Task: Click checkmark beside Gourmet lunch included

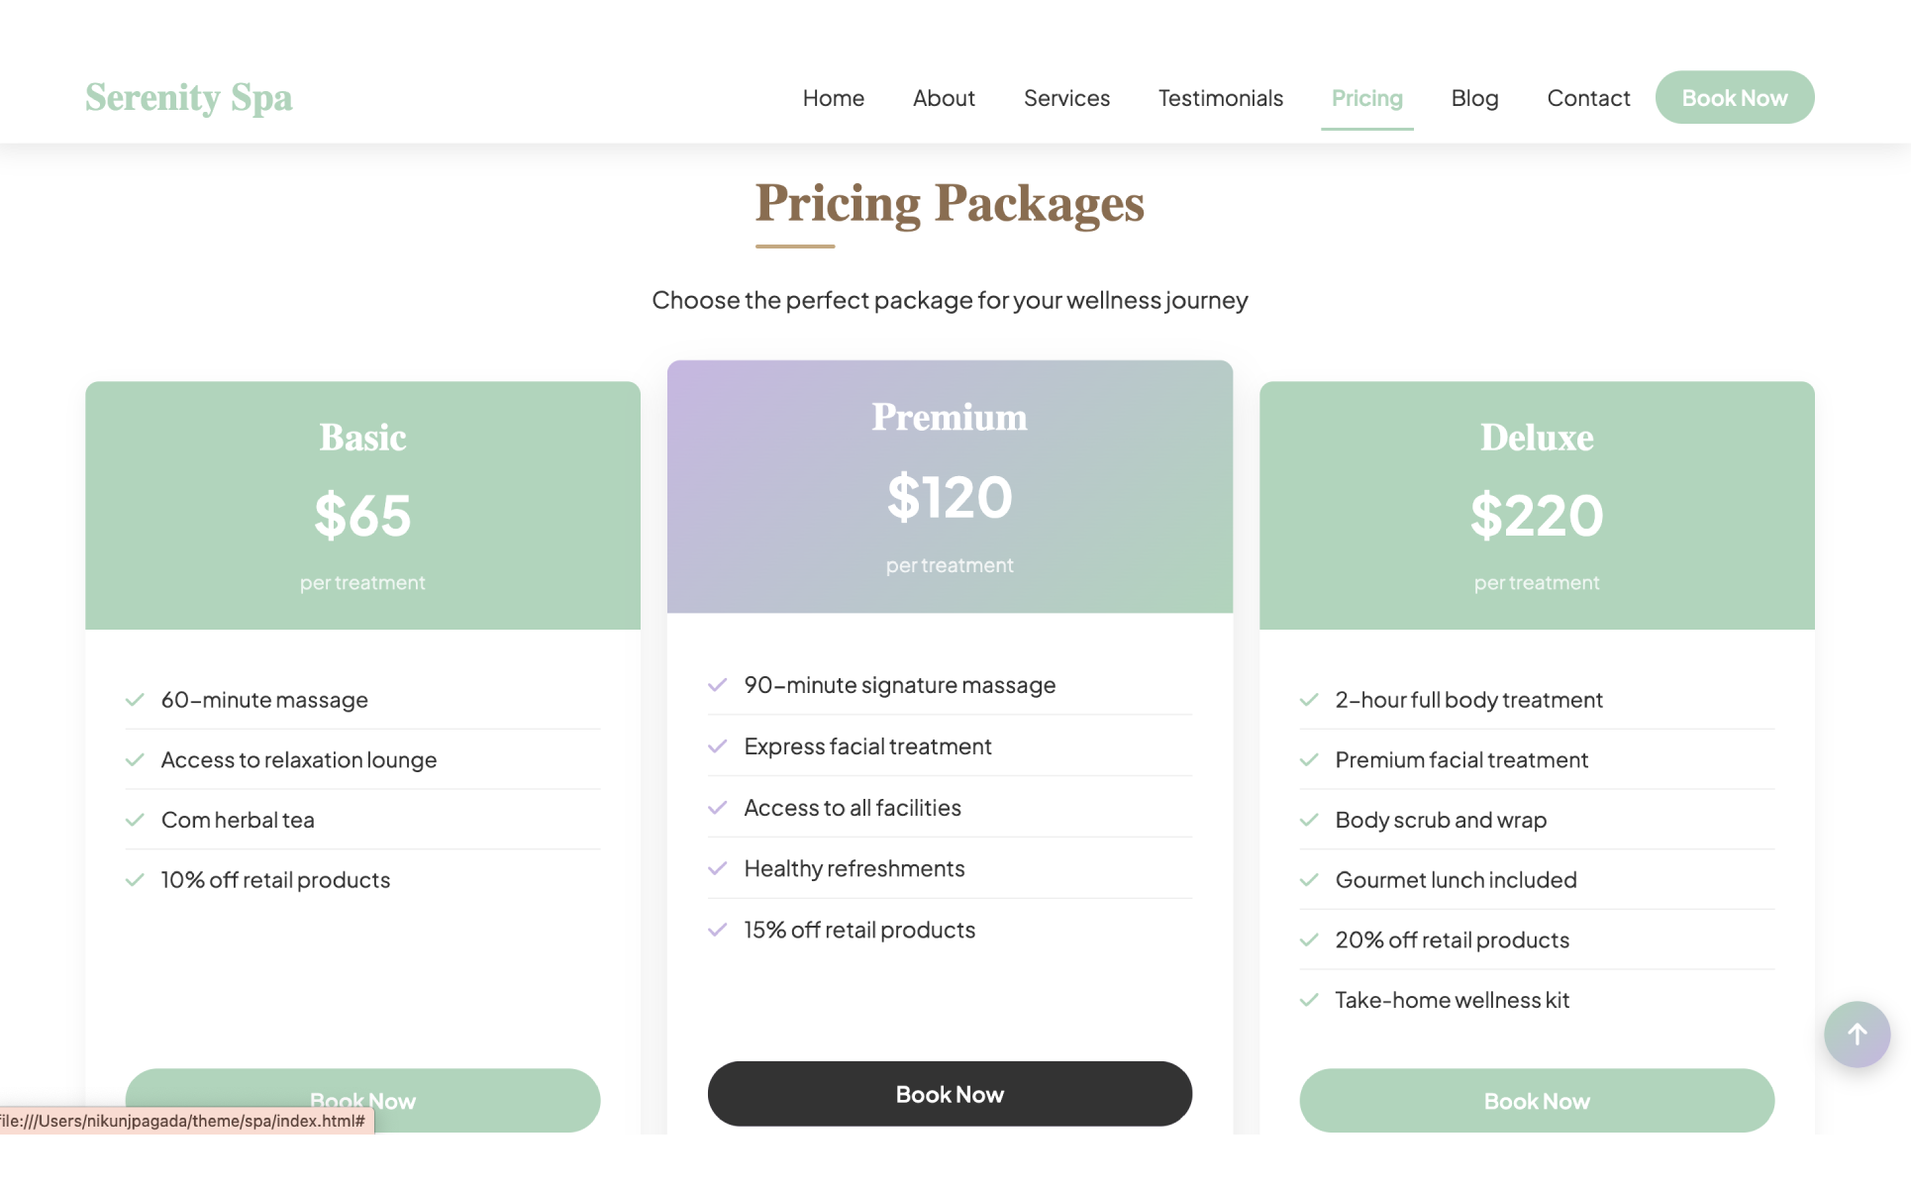Action: [1309, 880]
